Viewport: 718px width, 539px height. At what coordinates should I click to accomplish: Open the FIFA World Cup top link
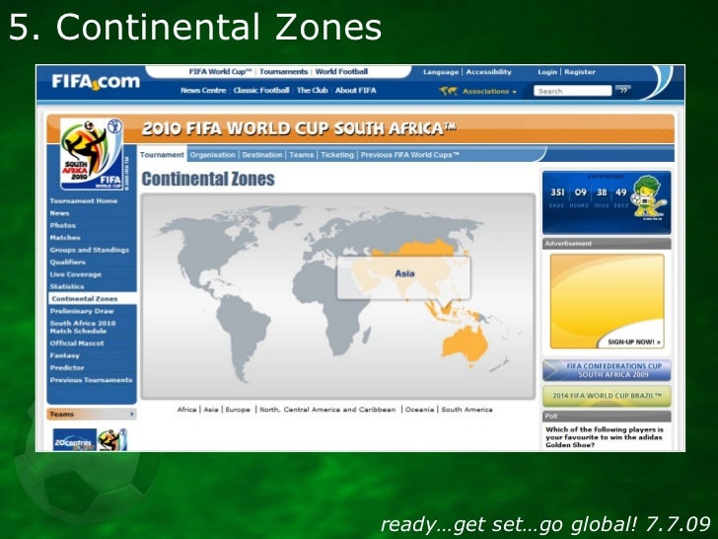point(221,71)
